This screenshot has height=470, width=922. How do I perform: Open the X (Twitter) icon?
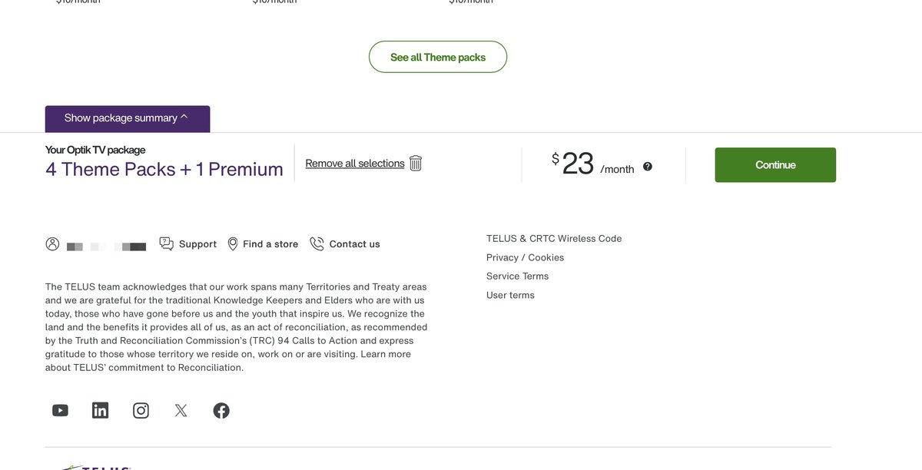tap(181, 411)
